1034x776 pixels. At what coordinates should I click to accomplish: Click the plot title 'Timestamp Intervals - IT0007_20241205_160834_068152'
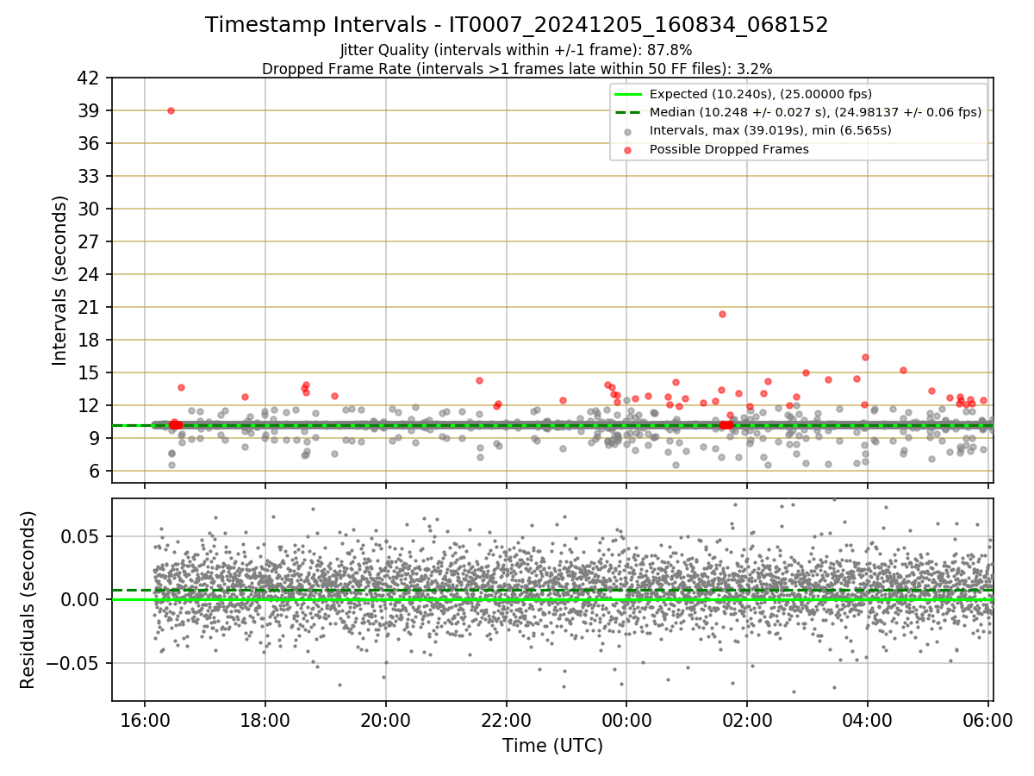tap(517, 25)
